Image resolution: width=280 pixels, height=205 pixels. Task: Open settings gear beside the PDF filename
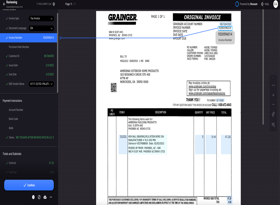tap(54, 4)
